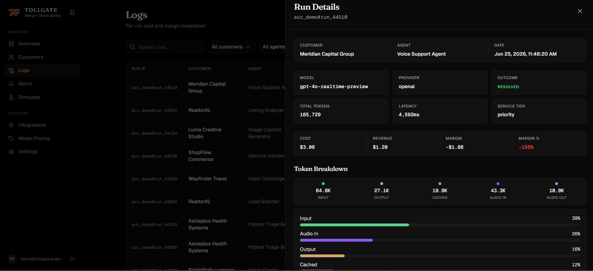This screenshot has width=593, height=271.
Task: Click the RESOLVED outcome status
Action: pyautogui.click(x=508, y=87)
